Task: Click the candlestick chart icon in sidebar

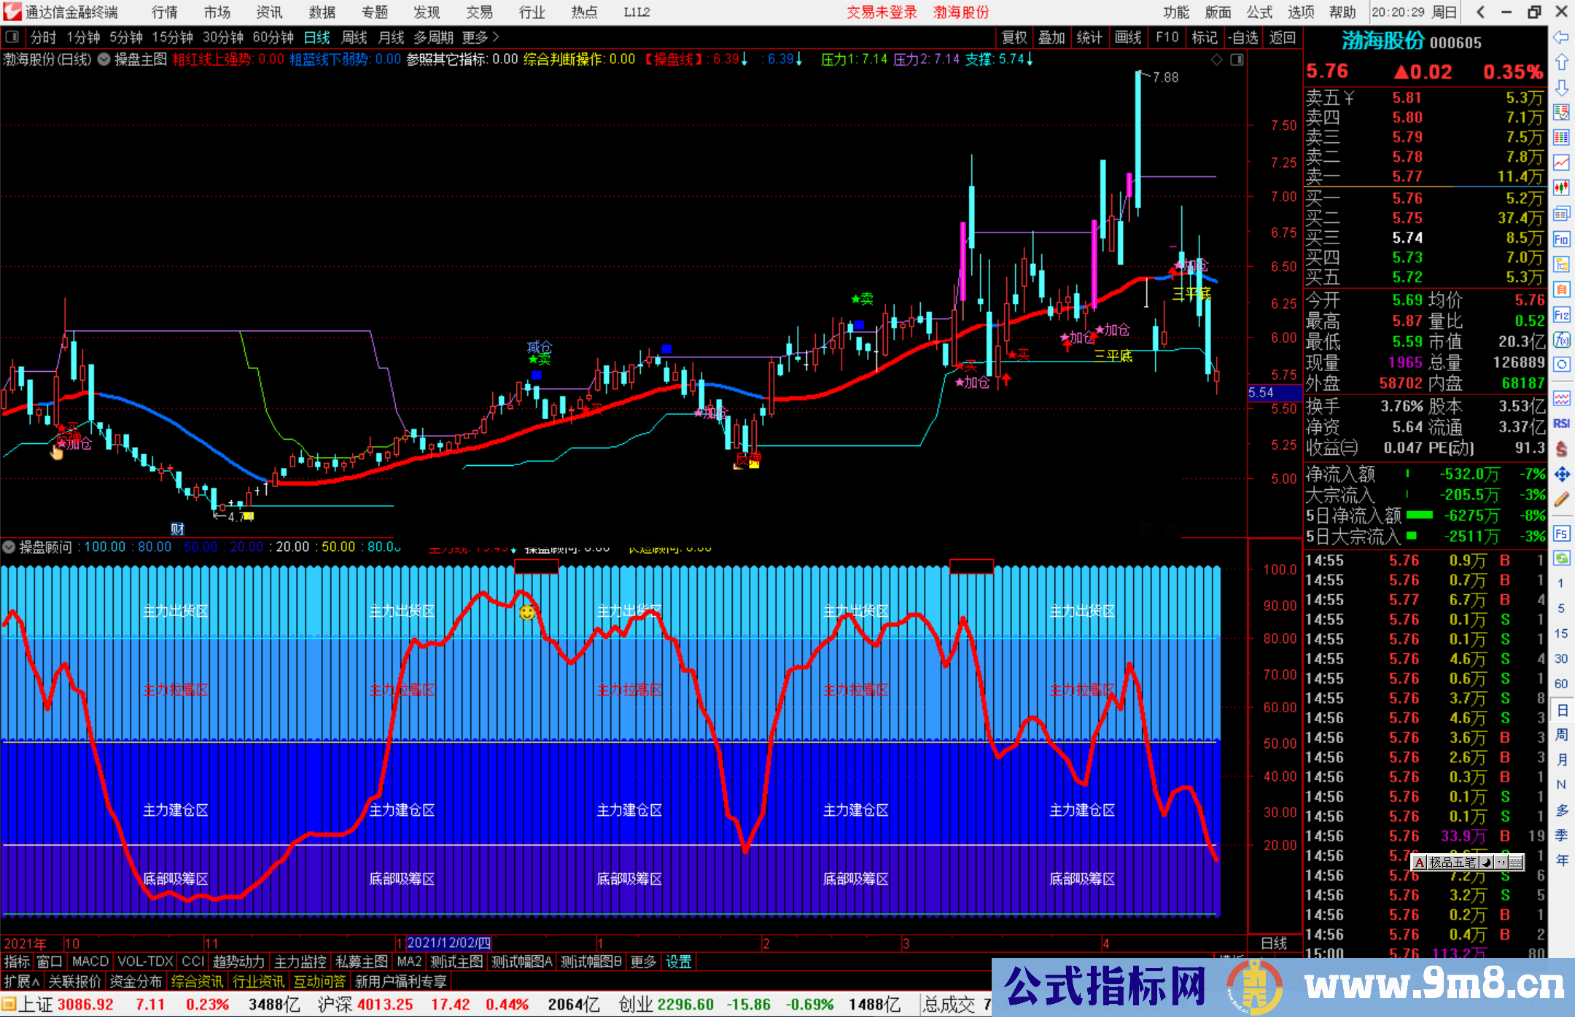Action: point(1561,188)
